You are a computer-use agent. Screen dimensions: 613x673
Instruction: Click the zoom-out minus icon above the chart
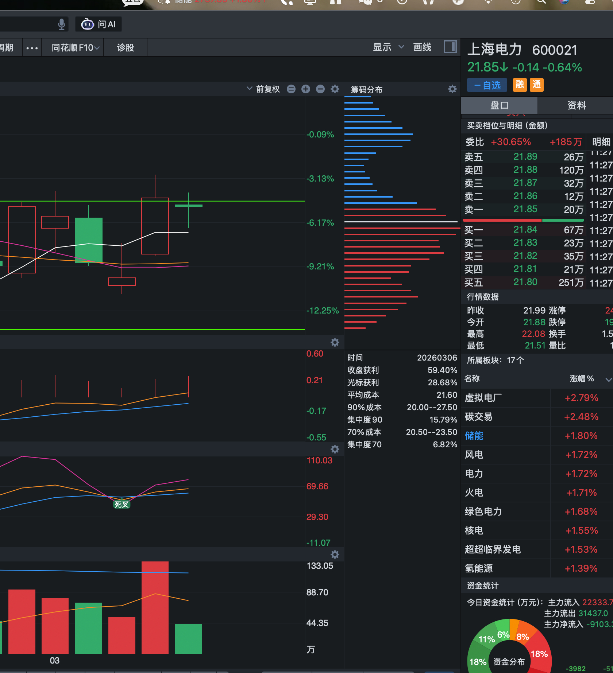[x=320, y=89]
